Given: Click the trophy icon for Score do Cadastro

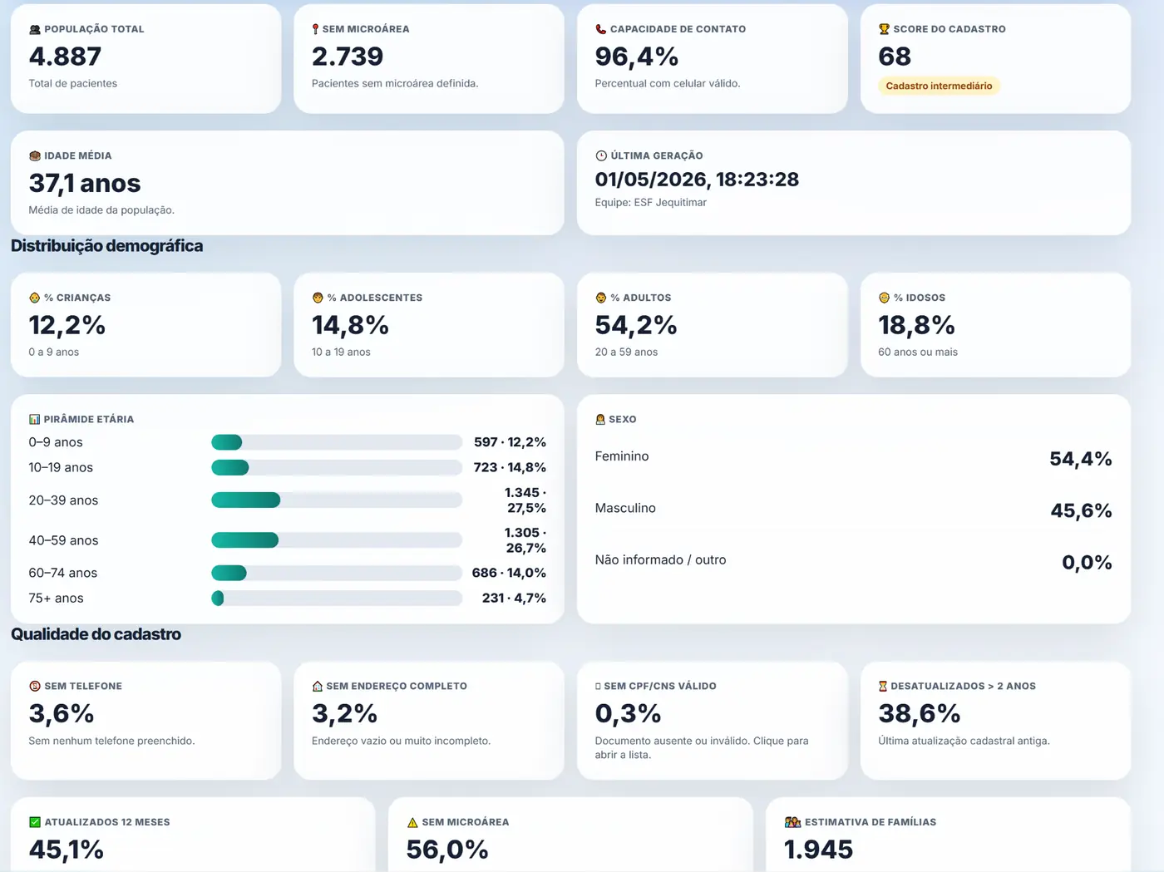Looking at the screenshot, I should point(884,29).
